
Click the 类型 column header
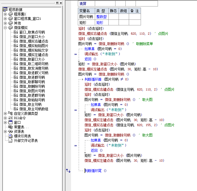102,11
